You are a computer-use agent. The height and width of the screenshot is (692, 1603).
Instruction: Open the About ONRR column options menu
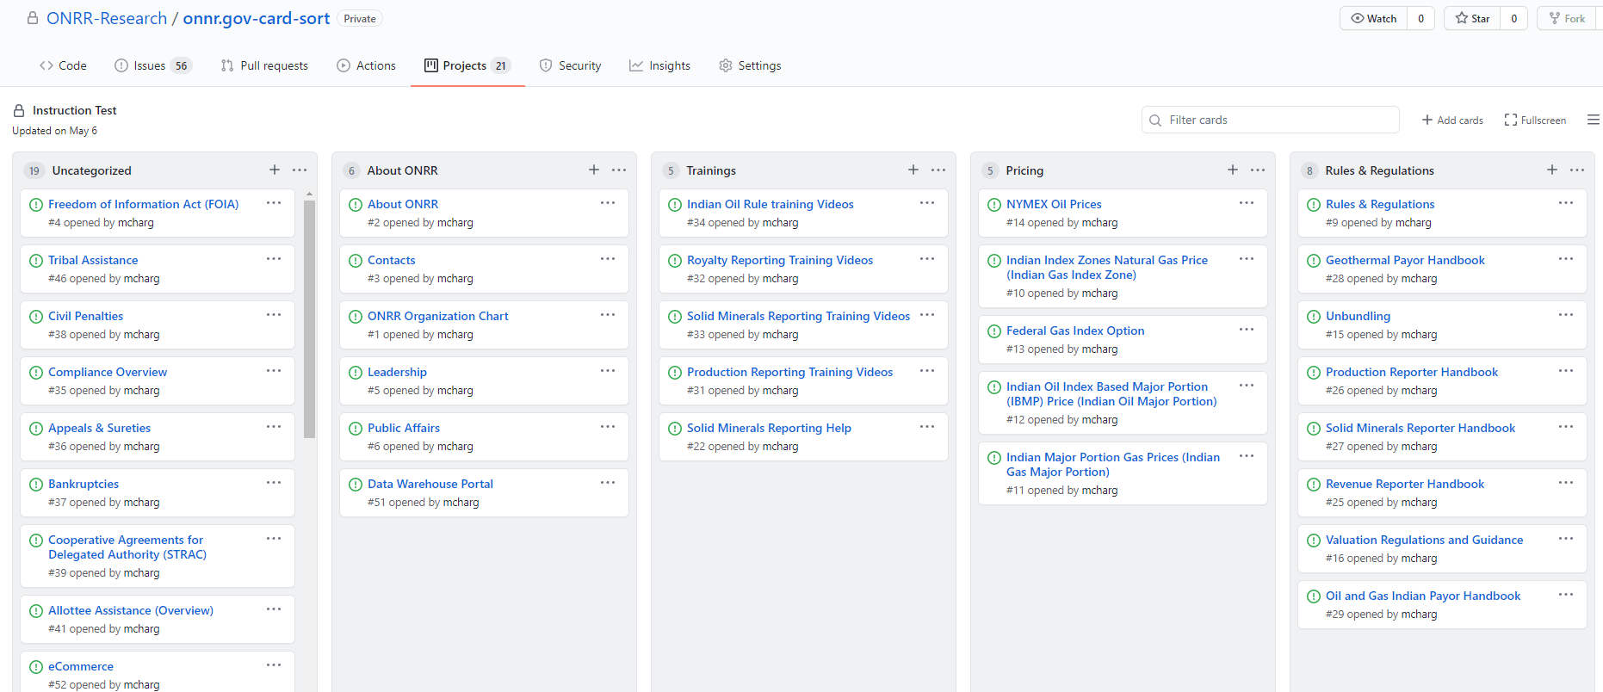[619, 170]
